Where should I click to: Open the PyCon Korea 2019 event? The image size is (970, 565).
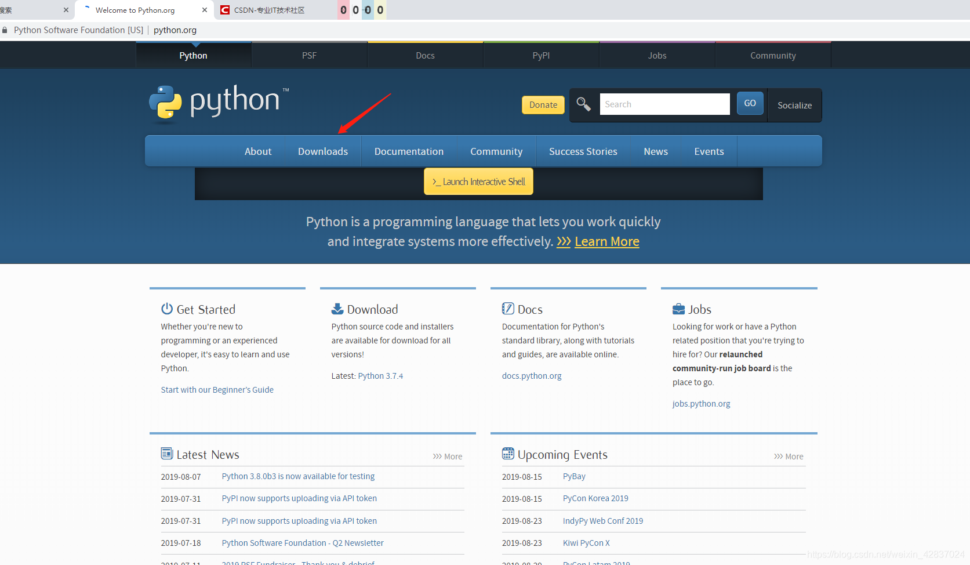[x=595, y=498]
